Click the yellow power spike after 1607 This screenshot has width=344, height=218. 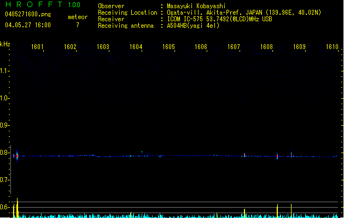click(244, 214)
